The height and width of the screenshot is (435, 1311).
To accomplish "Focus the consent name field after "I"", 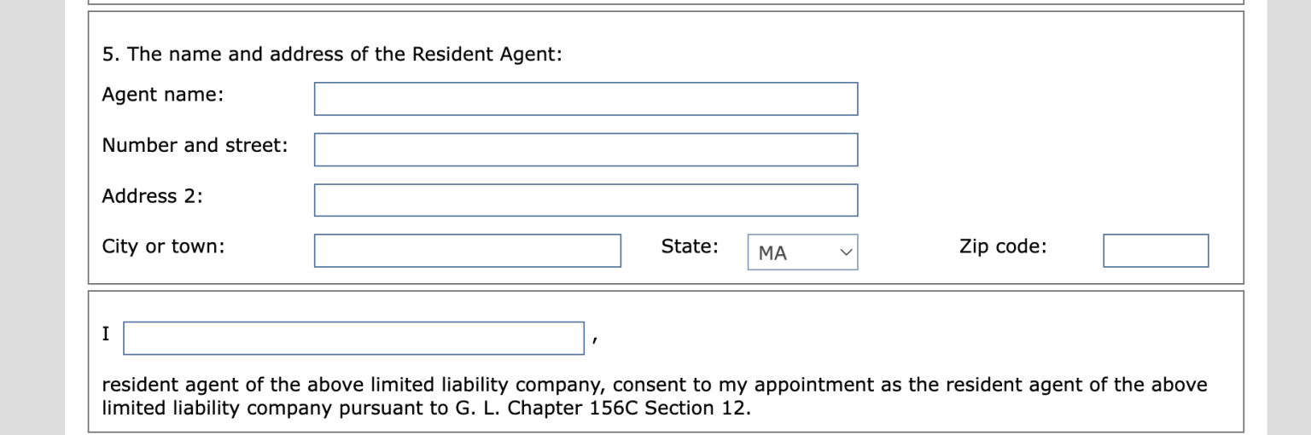I will point(353,338).
